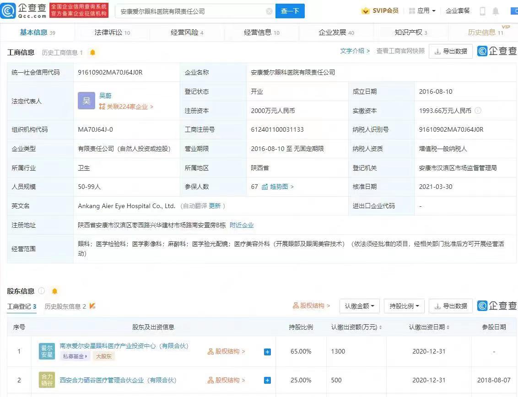Image resolution: width=518 pixels, height=397 pixels.
Task: Click the bell icon beside 历史工商信息
Action: pyautogui.click(x=93, y=53)
